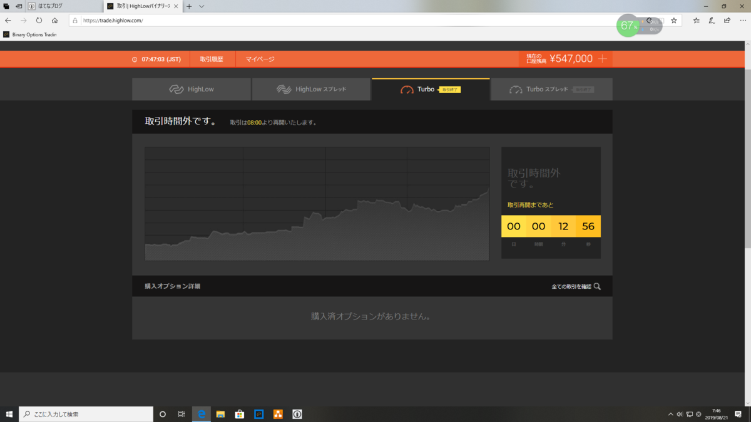Click the Cortana circle icon

[x=163, y=414]
